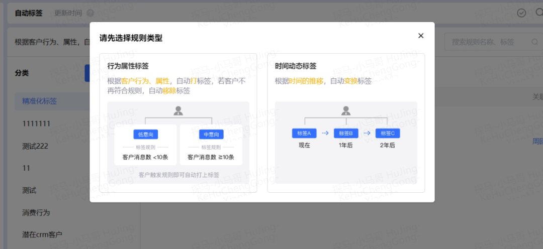543x249 pixels.
Task: Select the 潜在crm客户 category
Action: (x=42, y=234)
